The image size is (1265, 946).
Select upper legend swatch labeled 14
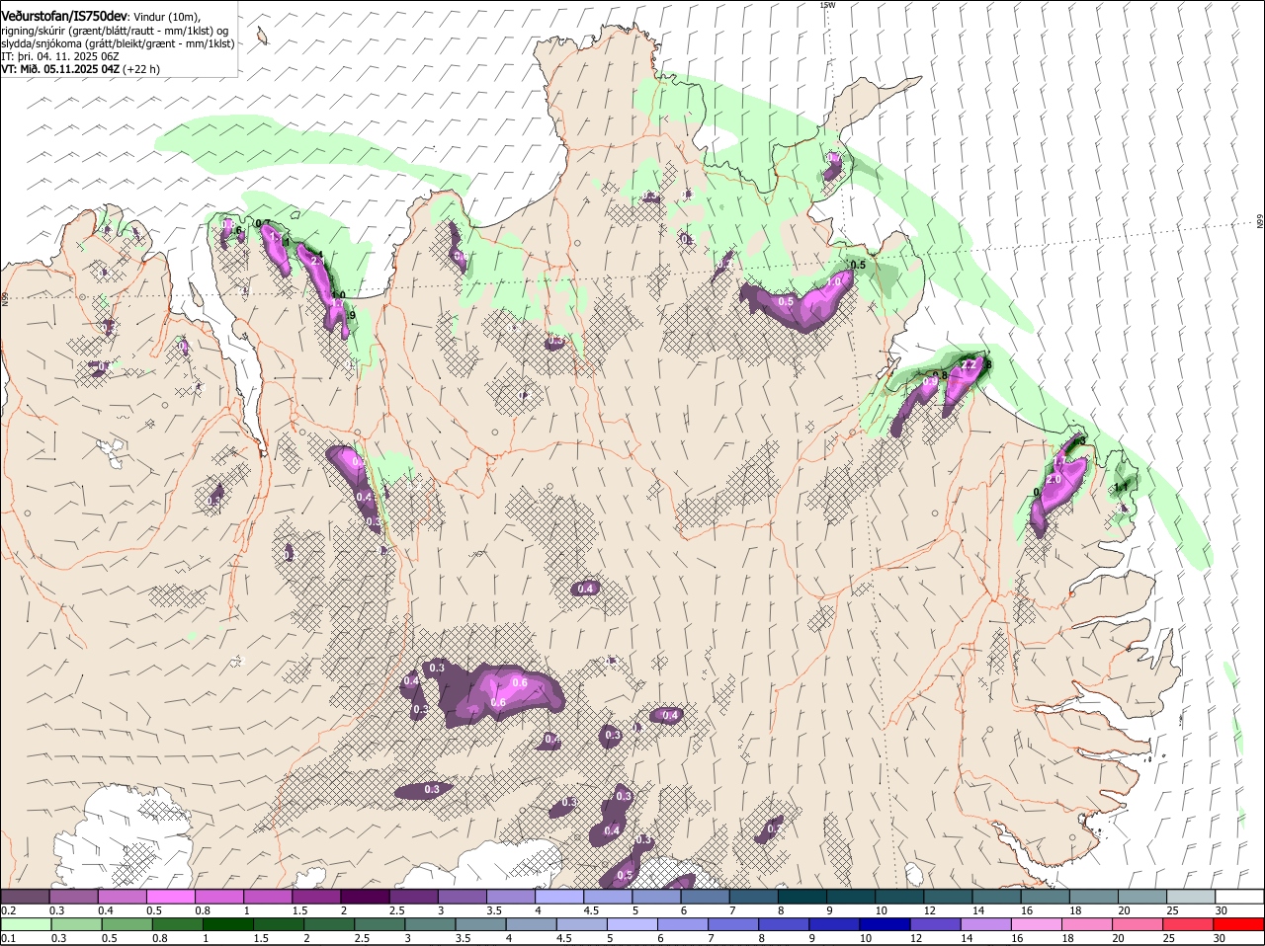pyautogui.click(x=997, y=896)
